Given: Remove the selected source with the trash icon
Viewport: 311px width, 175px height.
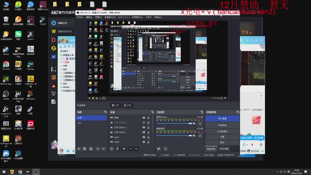Looking at the screenshot, I should coord(117,149).
